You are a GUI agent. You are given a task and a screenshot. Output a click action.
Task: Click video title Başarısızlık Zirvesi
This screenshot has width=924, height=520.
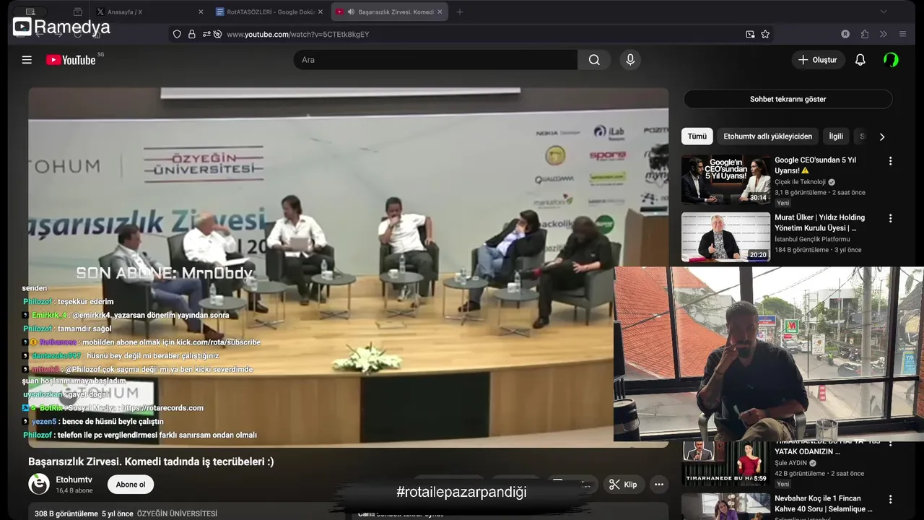151,461
